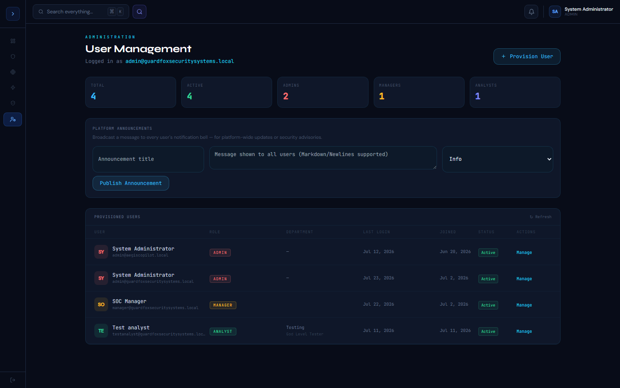
Task: Manage the SOC Manager user
Action: (524, 305)
